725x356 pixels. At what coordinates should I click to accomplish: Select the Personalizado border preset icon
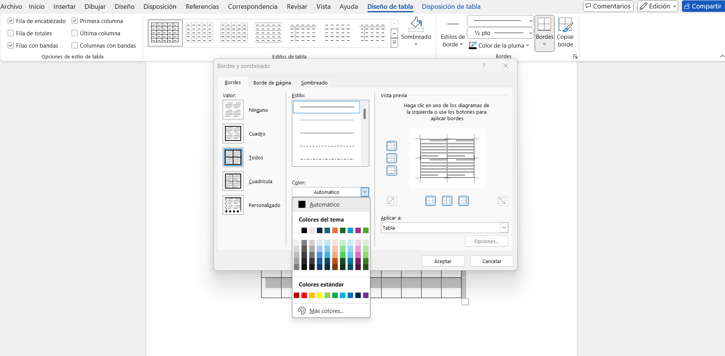[x=233, y=205]
